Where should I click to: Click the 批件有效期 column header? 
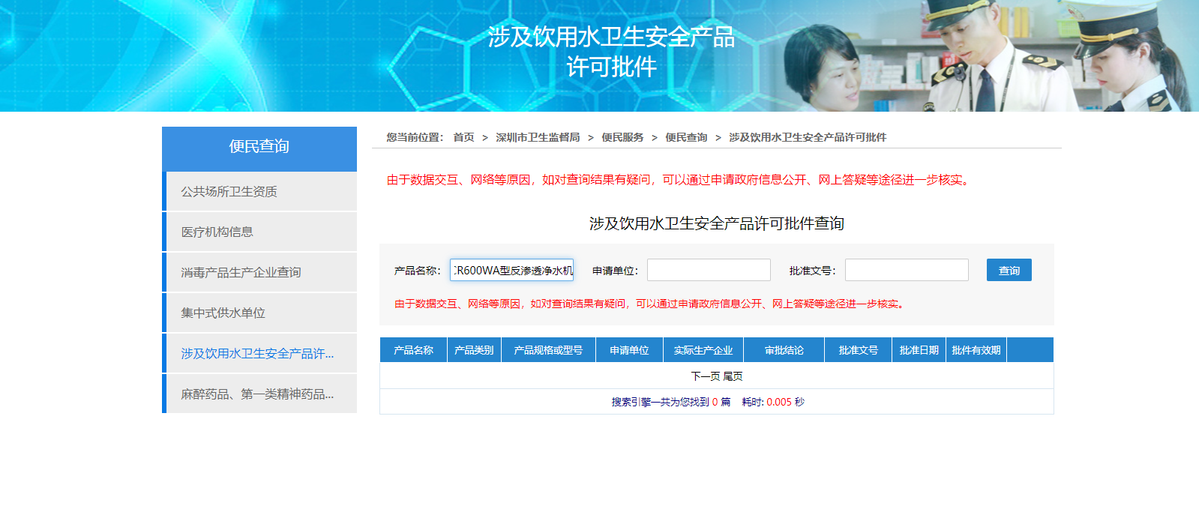pyautogui.click(x=976, y=350)
